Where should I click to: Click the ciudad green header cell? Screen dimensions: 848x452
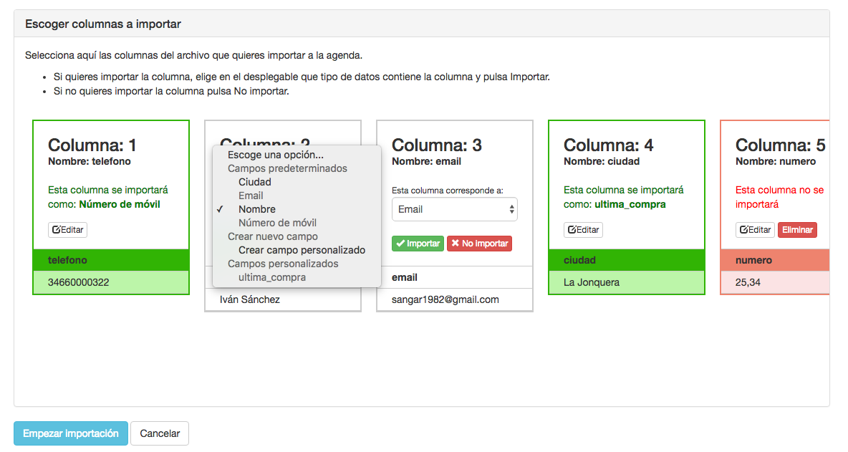point(626,260)
